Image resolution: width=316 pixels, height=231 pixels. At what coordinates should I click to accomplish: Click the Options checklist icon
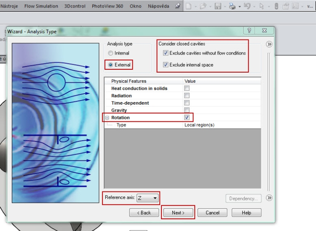click(295, 6)
